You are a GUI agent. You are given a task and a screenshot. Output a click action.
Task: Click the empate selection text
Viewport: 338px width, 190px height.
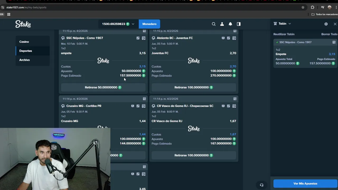[x=66, y=53]
